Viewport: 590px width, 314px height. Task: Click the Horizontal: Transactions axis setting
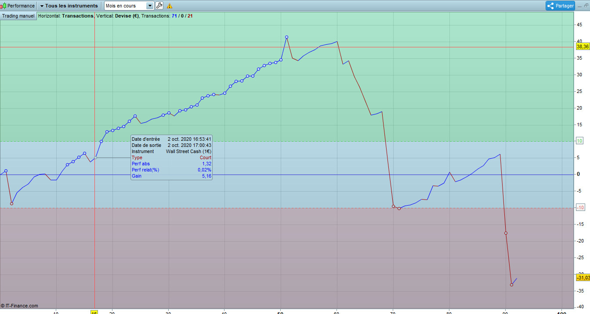[x=66, y=16]
